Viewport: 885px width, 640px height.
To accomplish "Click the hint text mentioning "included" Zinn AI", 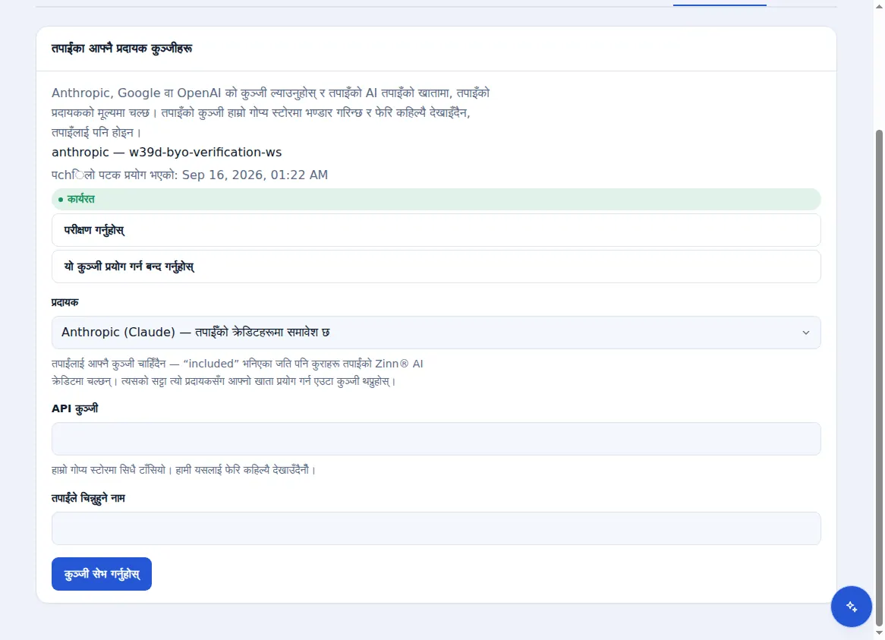I will 237,373.
